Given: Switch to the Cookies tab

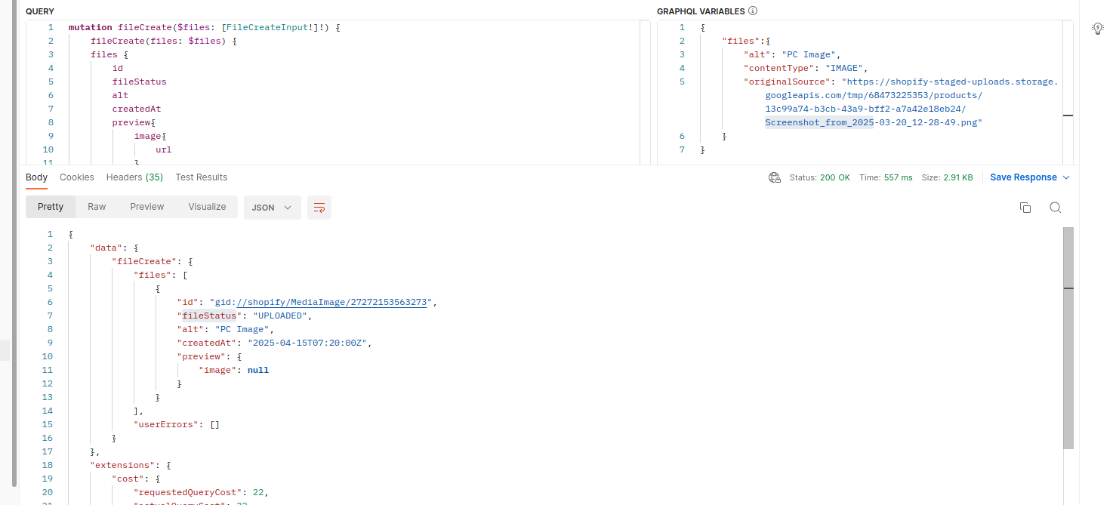Looking at the screenshot, I should tap(77, 177).
